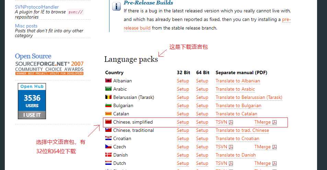Viewport: 327px width, 170px height.
Task: Download Bulgarian 32 Bit Setup
Action: click(183, 106)
